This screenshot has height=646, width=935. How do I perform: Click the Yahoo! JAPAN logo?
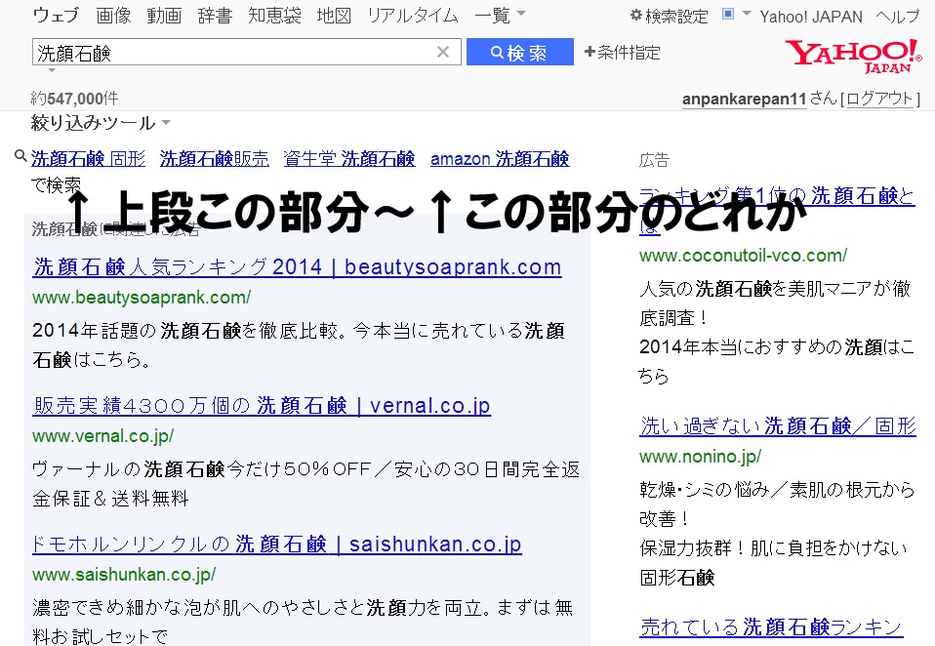coord(853,56)
